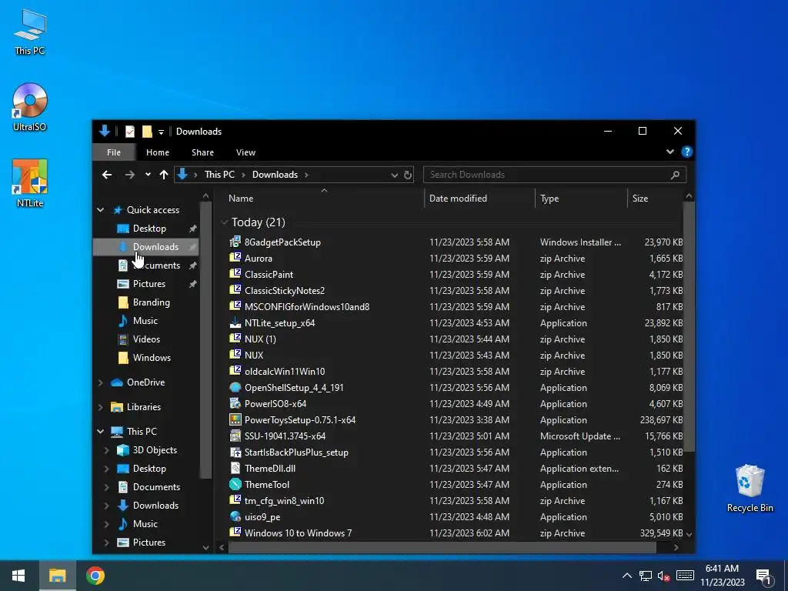The width and height of the screenshot is (788, 591).
Task: Select the Aurora zip archive icon
Action: pyautogui.click(x=235, y=258)
